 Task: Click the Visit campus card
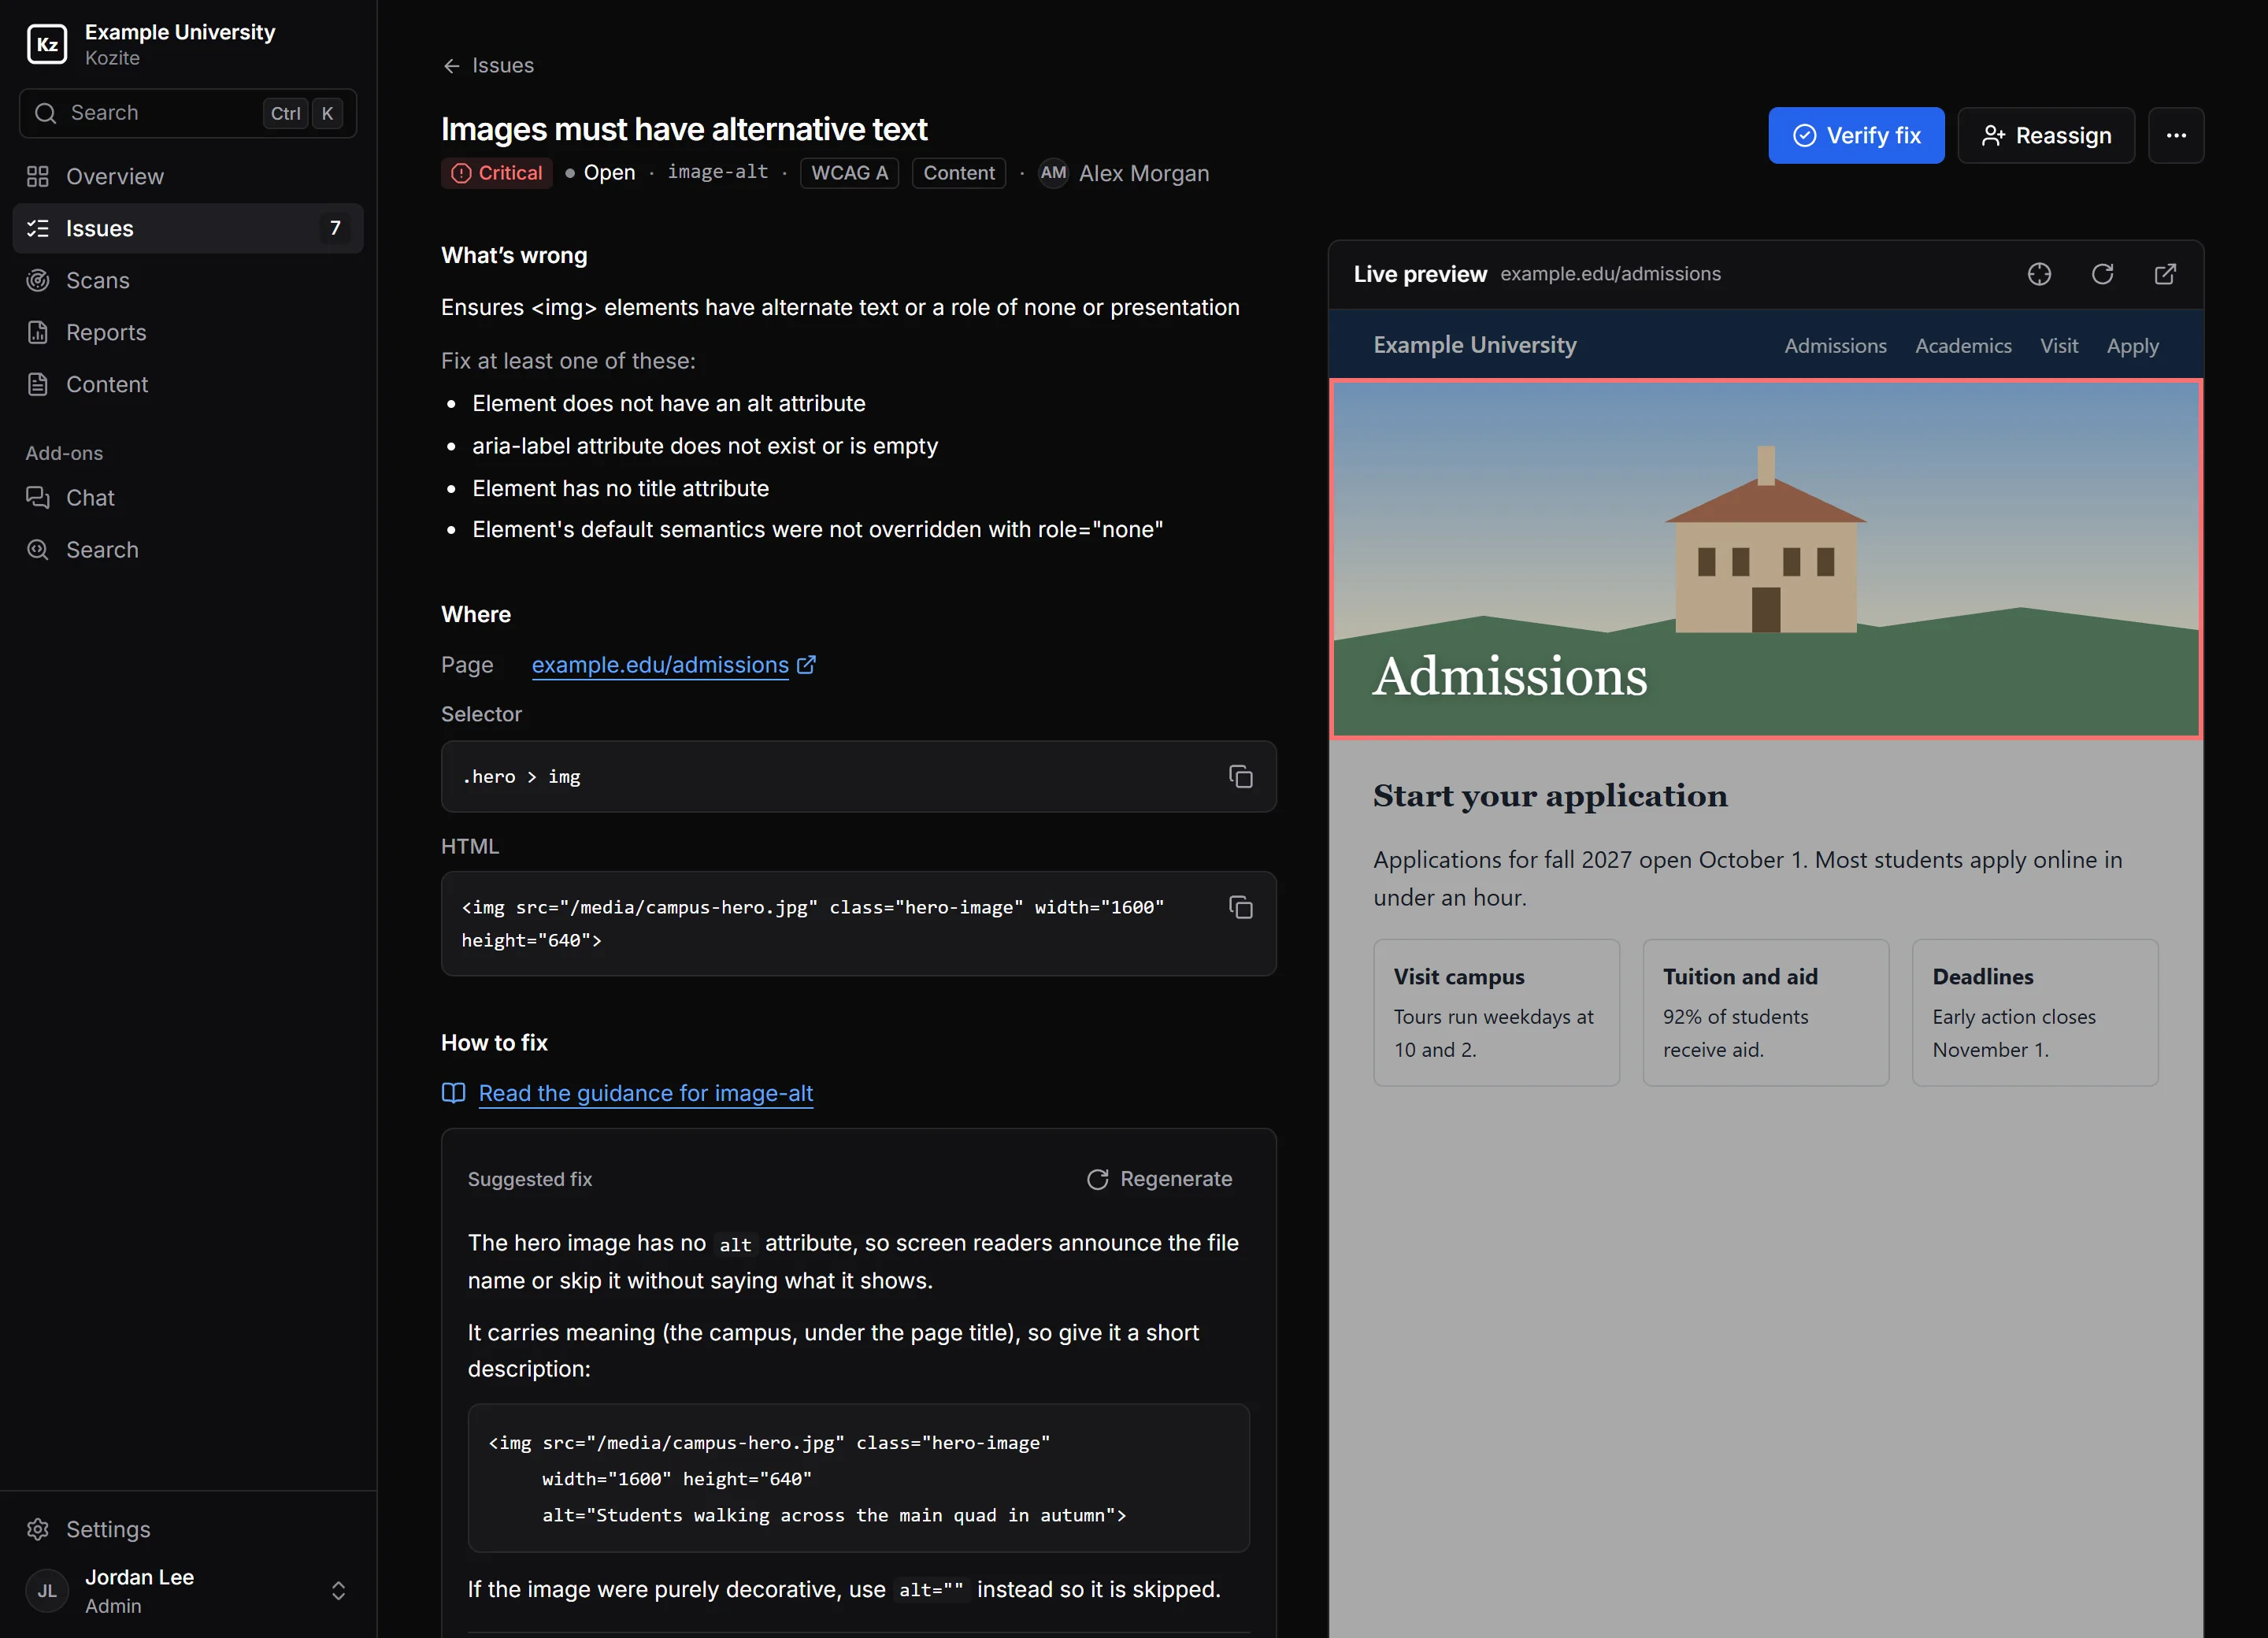[1496, 1012]
